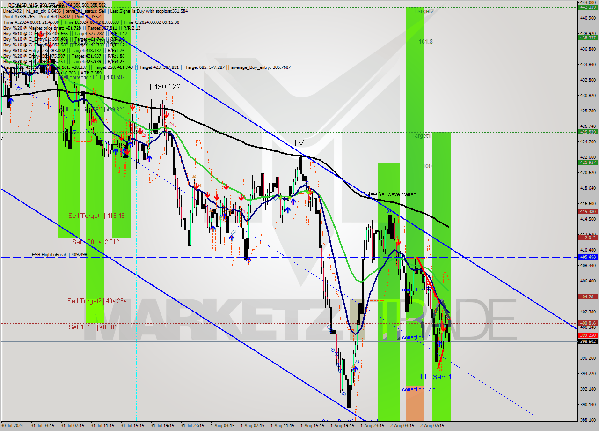Click the red 400.816 price tag
Image resolution: width=599 pixels, height=431 pixels.
point(588,323)
